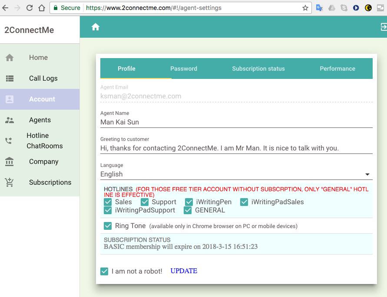The image size is (387, 297).
Task: Open Agents in the sidebar
Action: point(40,120)
